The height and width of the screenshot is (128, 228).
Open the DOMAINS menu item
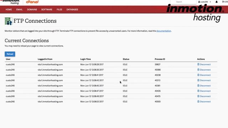click(x=32, y=10)
